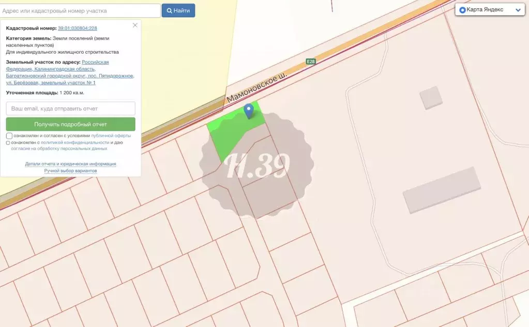The width and height of the screenshot is (529, 327).
Task: Open политикой конфиденциальности link
Action: point(75,142)
